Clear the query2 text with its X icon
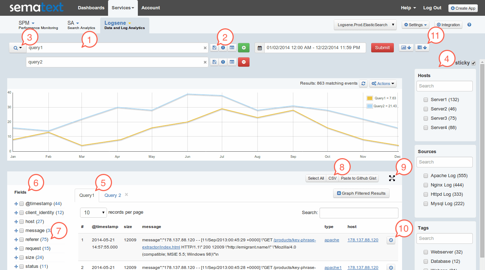 click(x=205, y=62)
